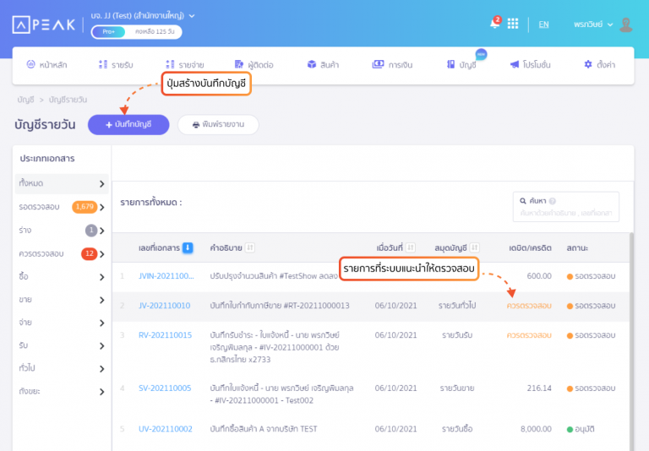Screen dimensions: 649x451
Task: Open the apps grid menu
Action: point(513,24)
